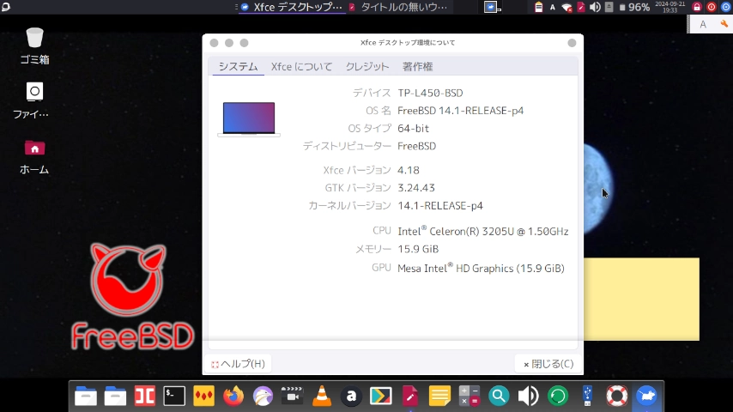Image resolution: width=733 pixels, height=412 pixels.
Task: Click the red lock screen panel button
Action: [x=697, y=7]
